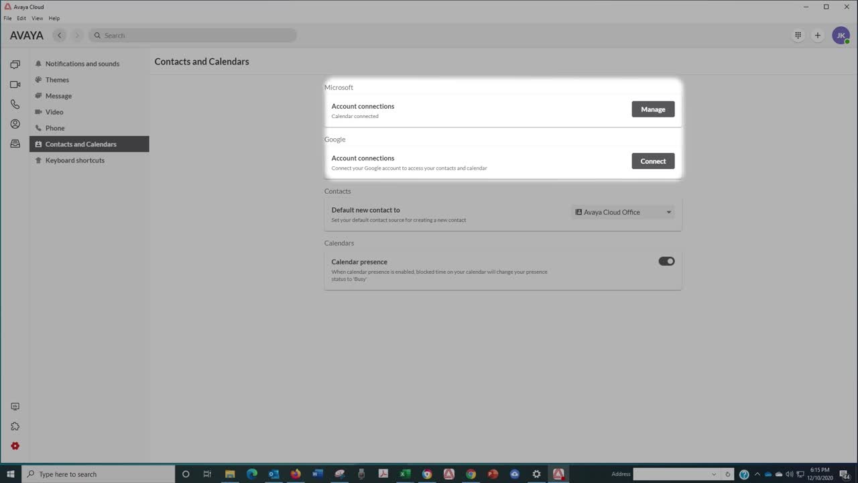Select Contacts and Calendars settings
Screen dimensions: 858x483
pyautogui.click(x=89, y=144)
